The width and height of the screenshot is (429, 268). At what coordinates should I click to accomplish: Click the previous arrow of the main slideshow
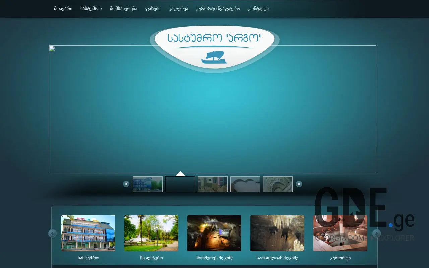click(126, 184)
